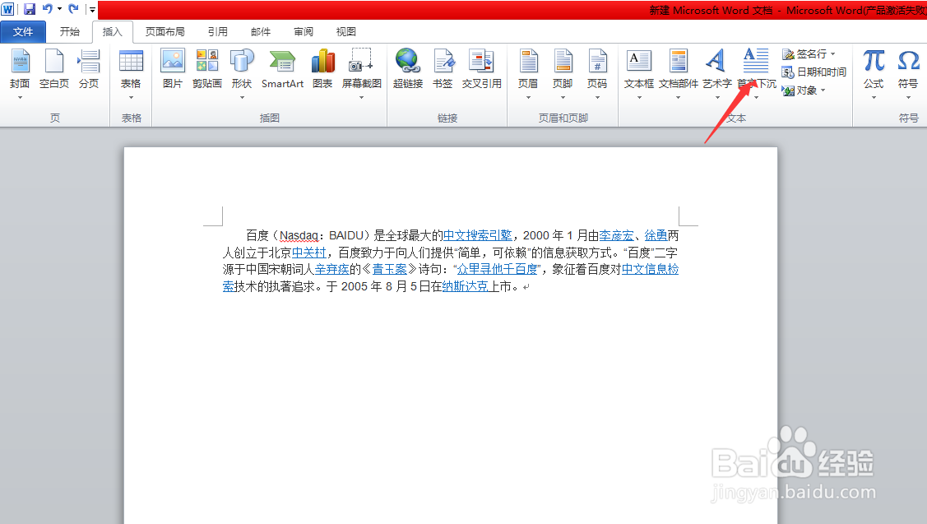
Task: Insert a cover page with 封面
Action: 20,68
